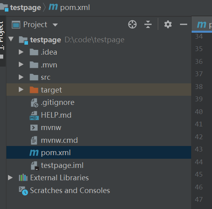Image resolution: width=212 pixels, height=209 pixels.
Task: Click the Scratches and Consoles icon
Action: pyautogui.click(x=23, y=191)
